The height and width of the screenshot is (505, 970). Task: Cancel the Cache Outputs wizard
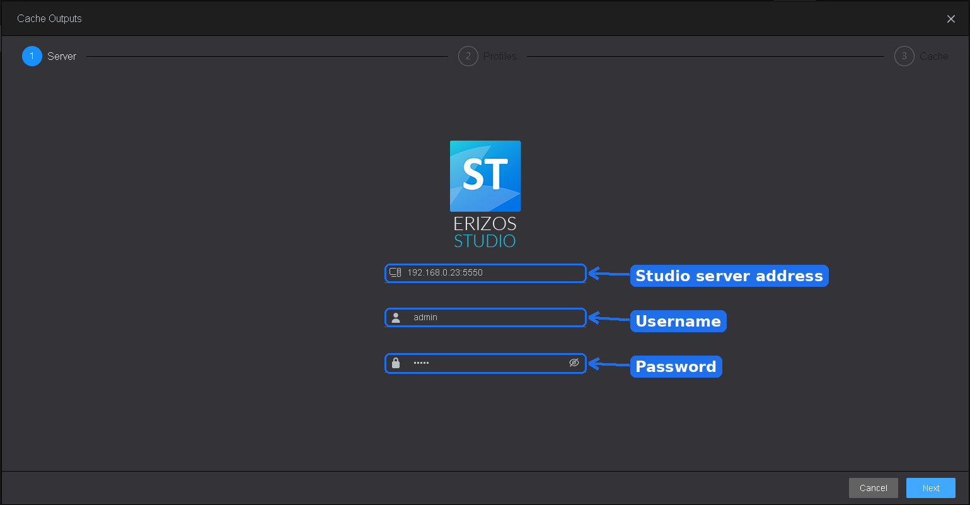(x=874, y=488)
